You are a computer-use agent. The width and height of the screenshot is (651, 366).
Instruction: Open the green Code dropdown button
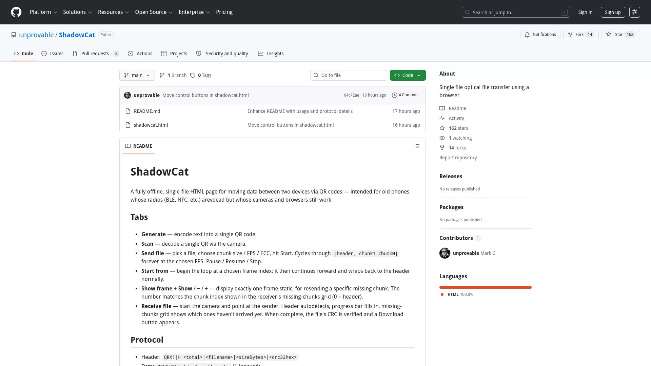coord(408,75)
